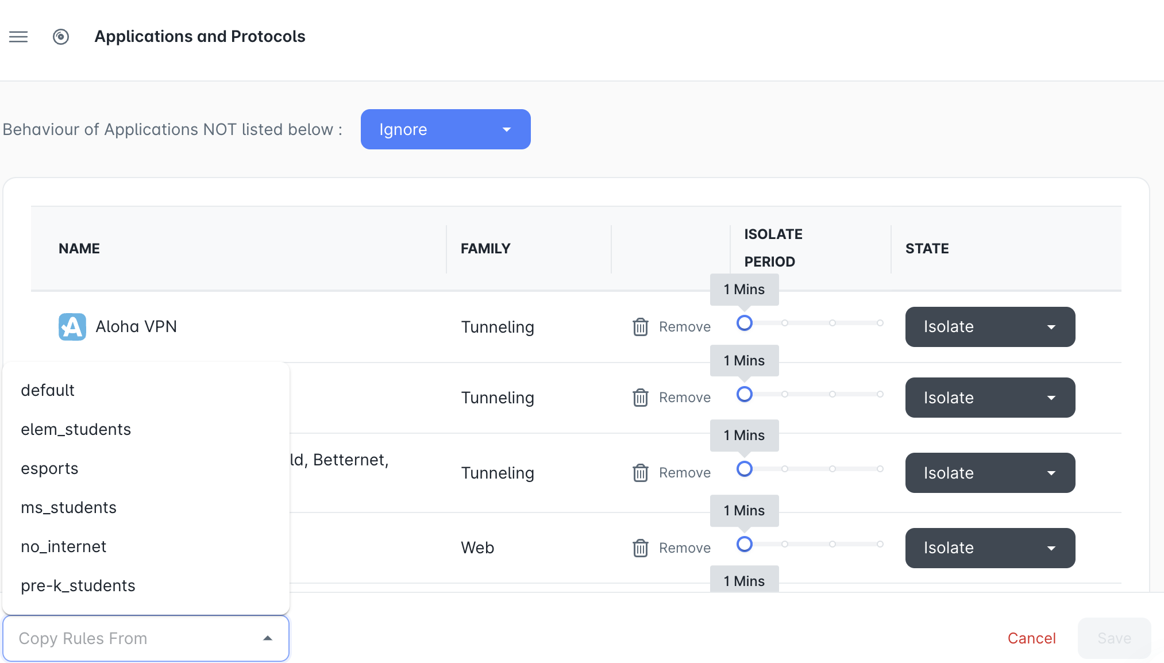
Task: Open Isolate dropdown in Web row
Action: coord(990,548)
